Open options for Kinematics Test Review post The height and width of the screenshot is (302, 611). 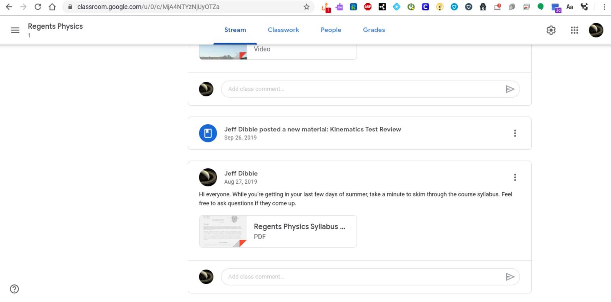point(515,133)
